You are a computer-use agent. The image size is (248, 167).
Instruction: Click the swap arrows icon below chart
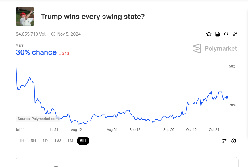[224, 141]
